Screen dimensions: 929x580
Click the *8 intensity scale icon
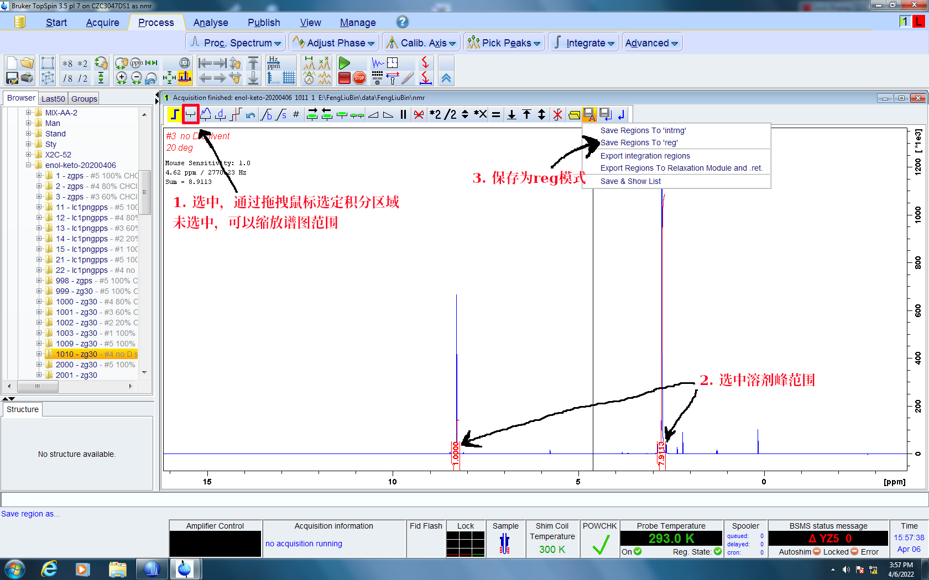pyautogui.click(x=67, y=64)
